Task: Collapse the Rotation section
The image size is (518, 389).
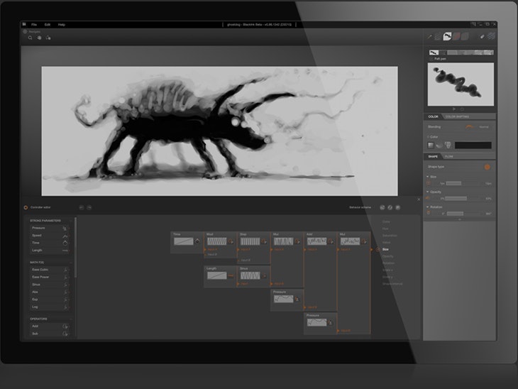Action: [428, 207]
